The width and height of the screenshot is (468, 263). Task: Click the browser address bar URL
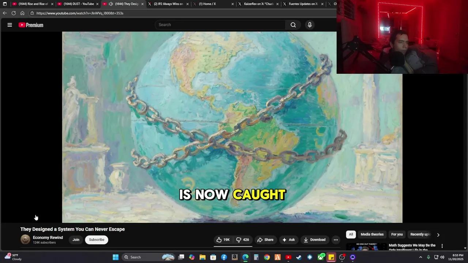(x=80, y=13)
